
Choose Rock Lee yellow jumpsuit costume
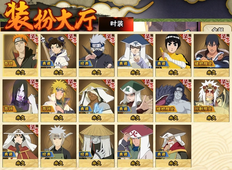point(173,55)
